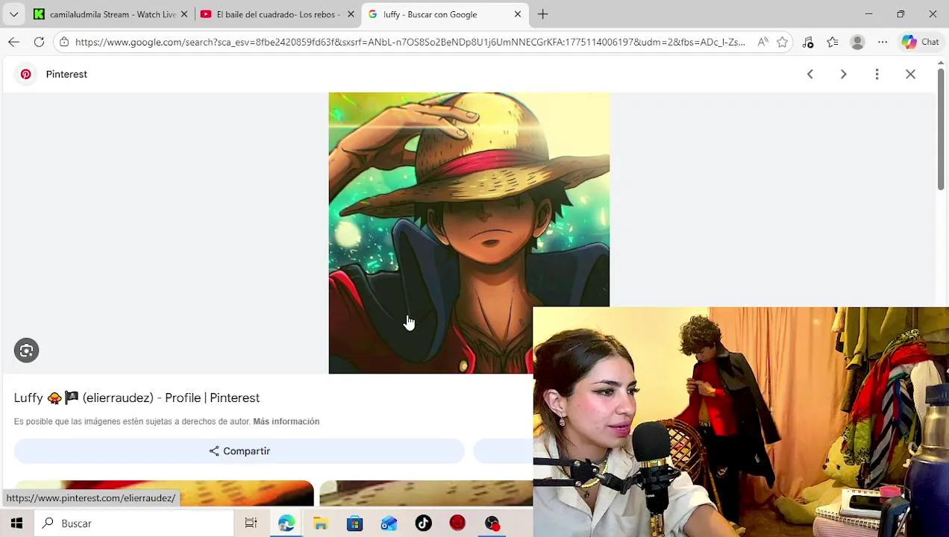Open the Windows Start menu
Image resolution: width=949 pixels, height=537 pixels.
[x=16, y=524]
